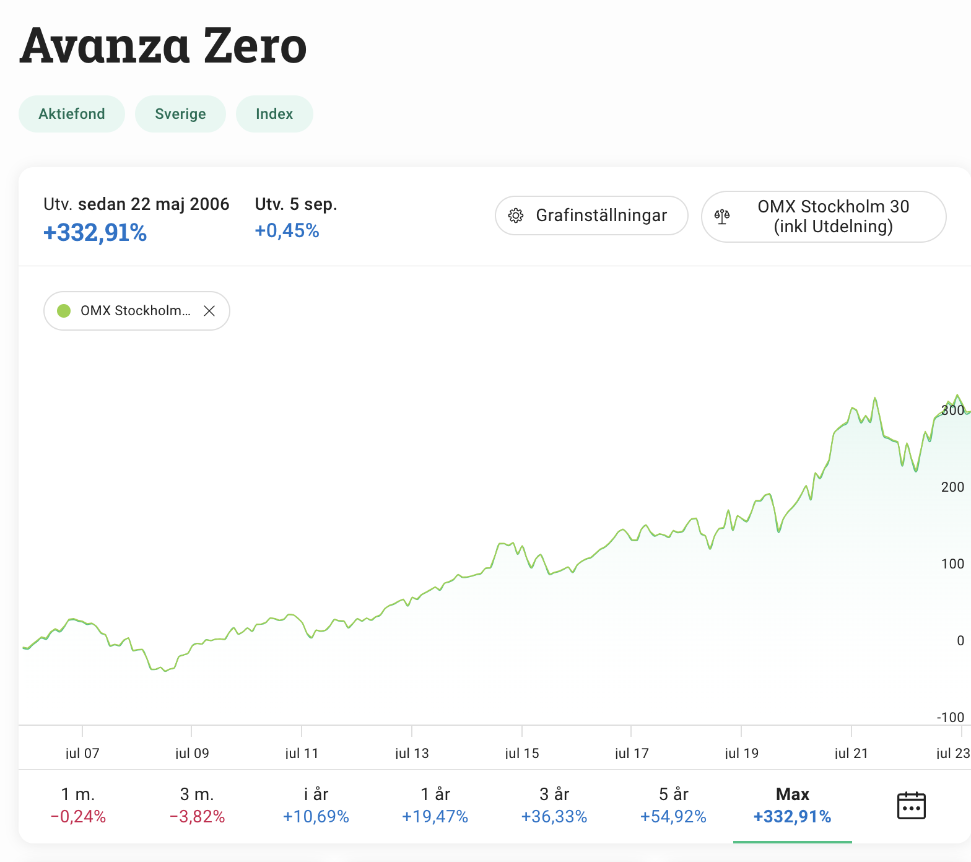Show the 1 år performance period

tap(435, 805)
